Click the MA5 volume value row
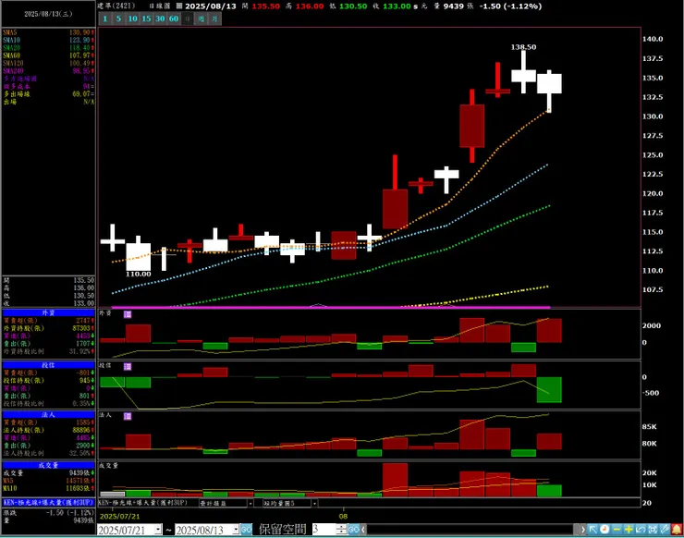This screenshot has width=684, height=538. point(48,481)
